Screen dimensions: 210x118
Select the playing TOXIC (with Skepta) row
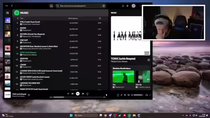[60, 53]
